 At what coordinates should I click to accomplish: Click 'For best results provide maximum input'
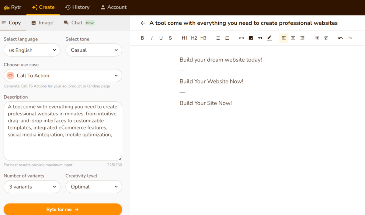coord(38,165)
